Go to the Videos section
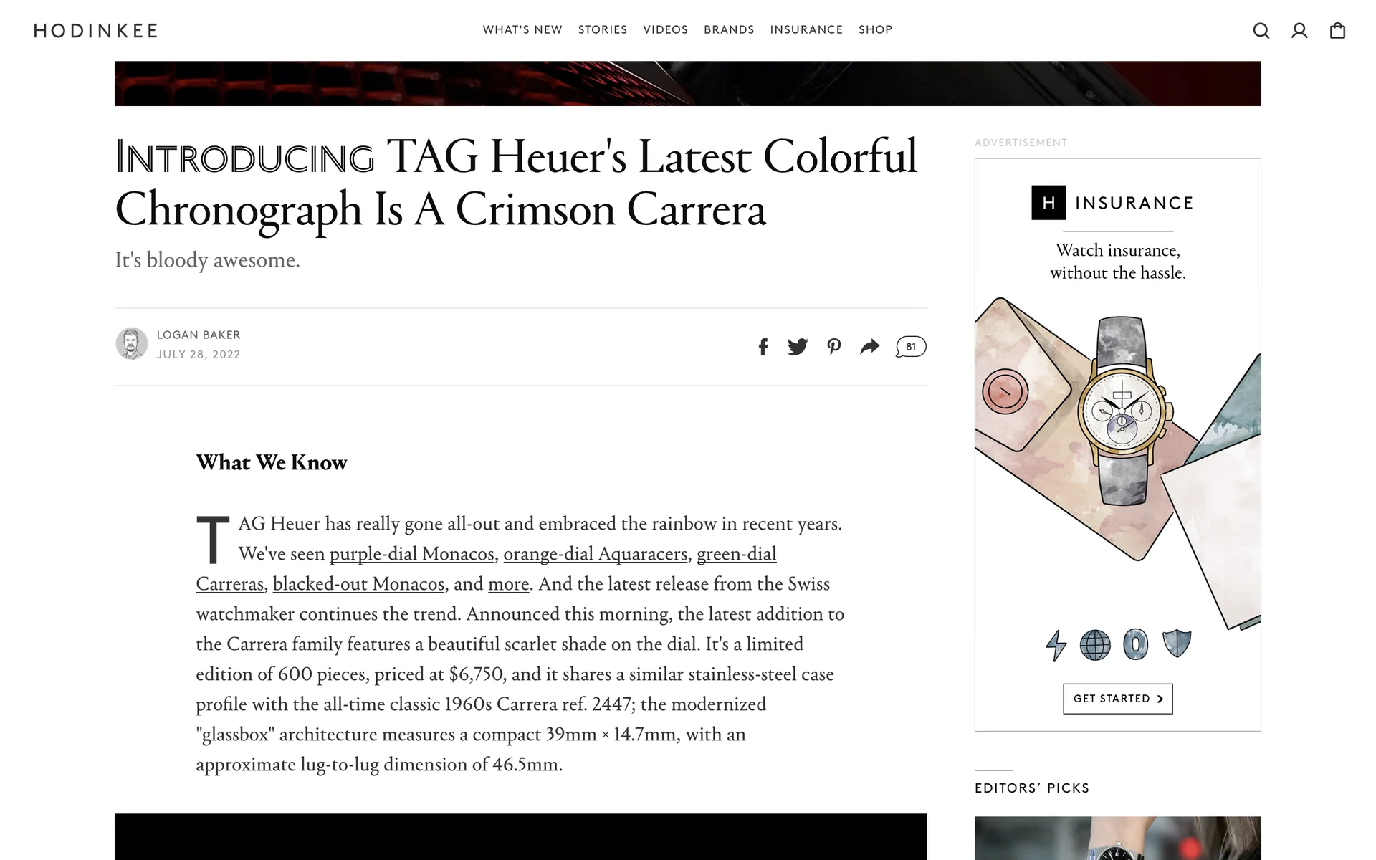Screen dimensions: 1376x860 (665, 29)
